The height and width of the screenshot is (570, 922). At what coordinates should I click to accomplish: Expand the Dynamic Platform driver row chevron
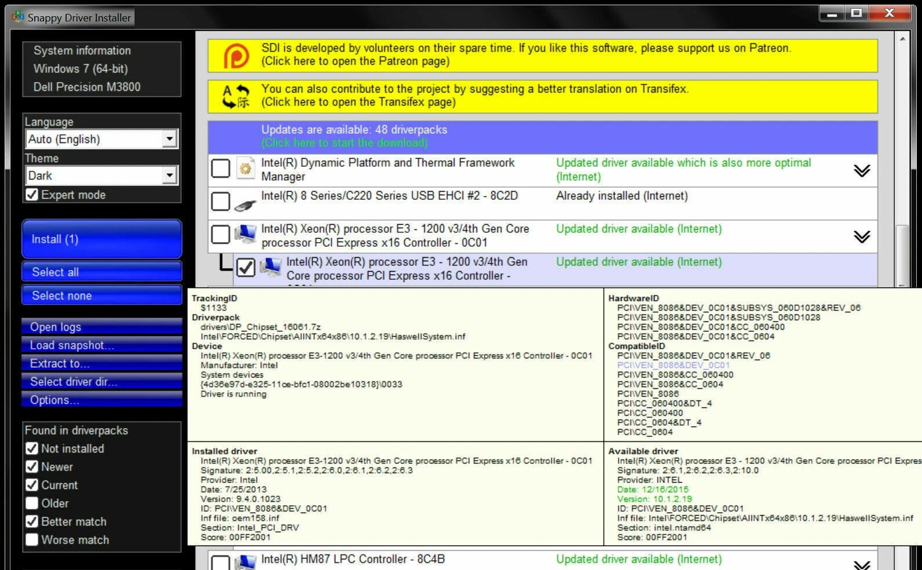pyautogui.click(x=862, y=170)
